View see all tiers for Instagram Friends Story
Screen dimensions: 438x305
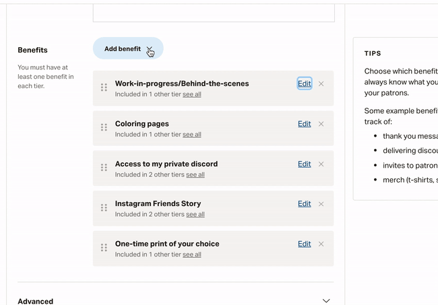coord(195,214)
